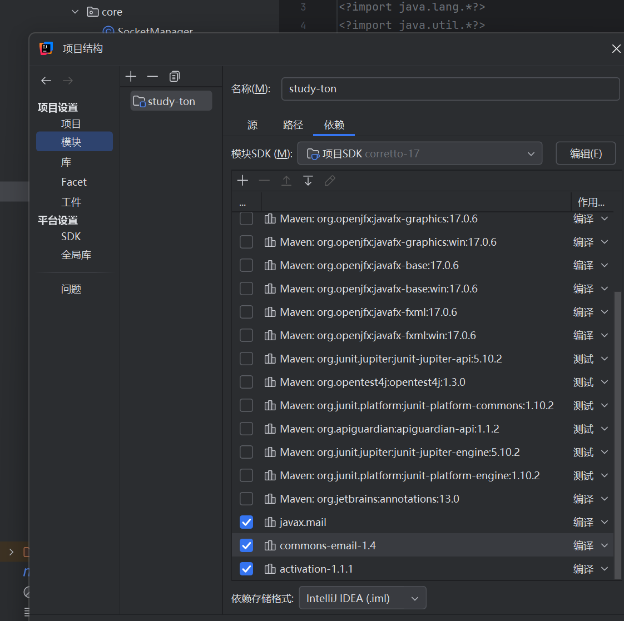Viewport: 624px width, 621px height.
Task: Switch to the 源 tab
Action: (252, 125)
